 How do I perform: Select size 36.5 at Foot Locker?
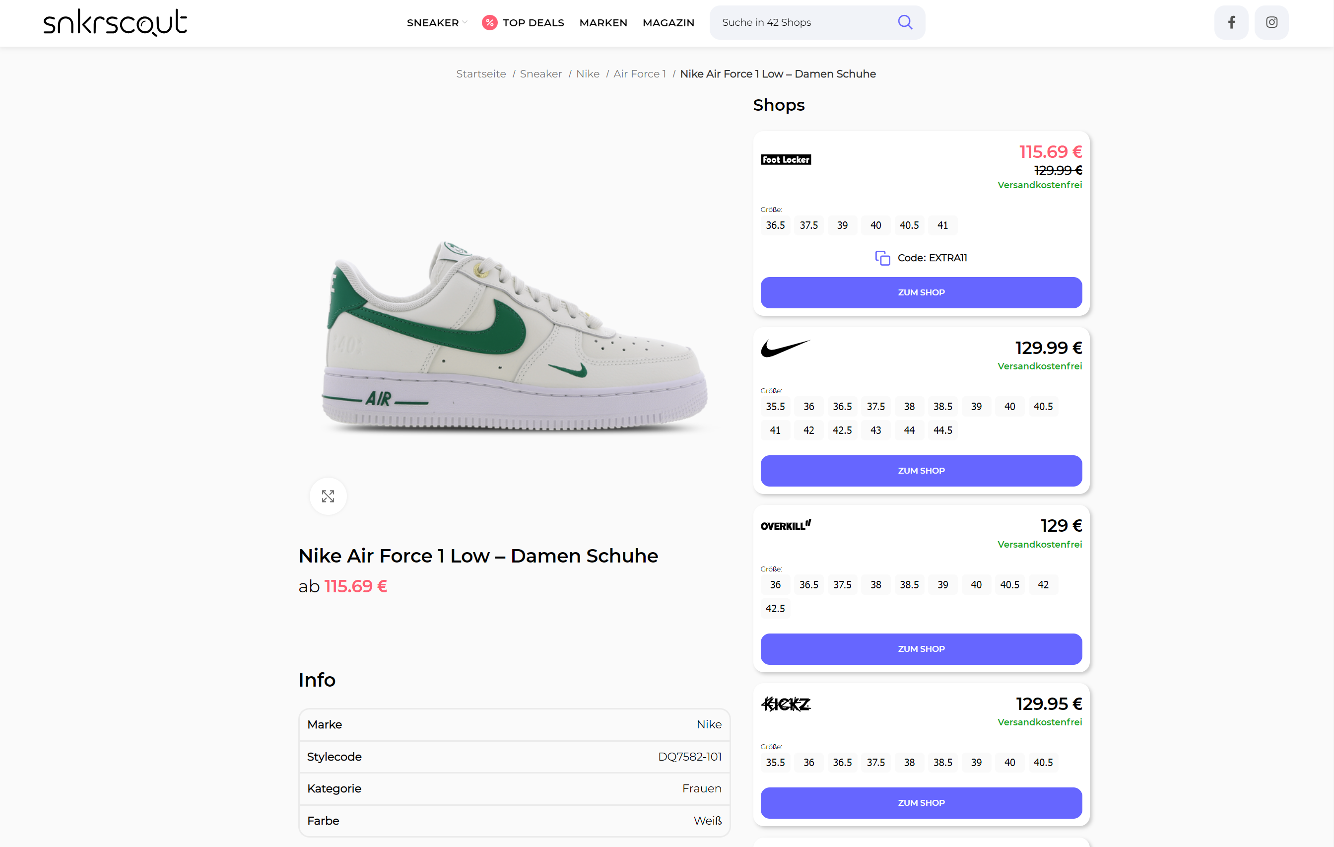pos(775,225)
